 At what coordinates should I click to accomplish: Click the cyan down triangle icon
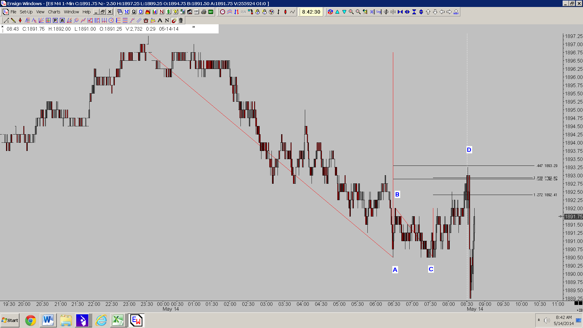point(344,12)
